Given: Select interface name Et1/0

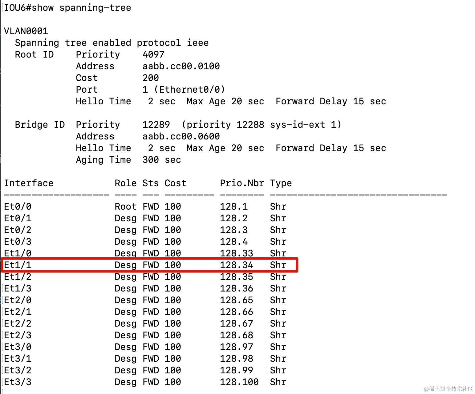Looking at the screenshot, I should (18, 253).
